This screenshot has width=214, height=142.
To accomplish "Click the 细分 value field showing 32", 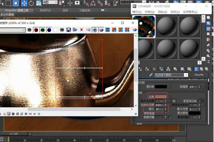I will pos(159,109).
